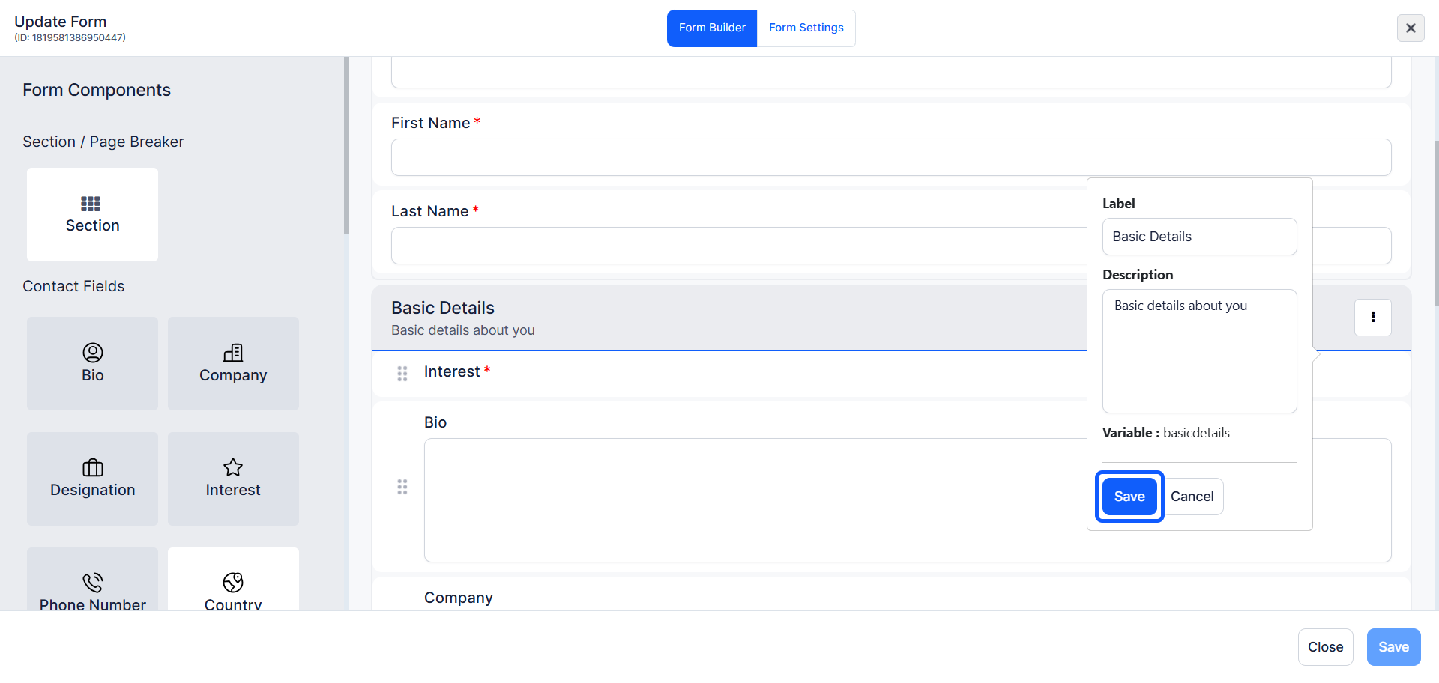1439x683 pixels.
Task: Save the section label popup changes
Action: point(1129,497)
